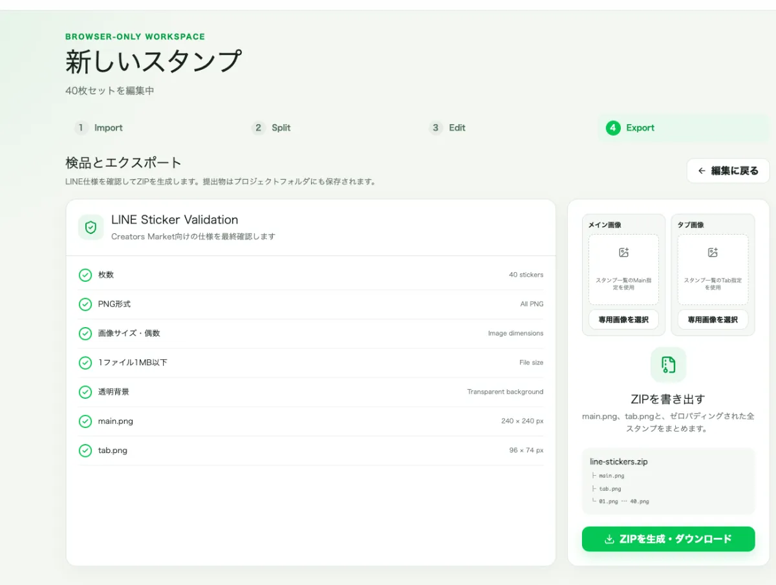Click 専用画像を選択 under メイン画像
The width and height of the screenshot is (776, 585).
[623, 319]
